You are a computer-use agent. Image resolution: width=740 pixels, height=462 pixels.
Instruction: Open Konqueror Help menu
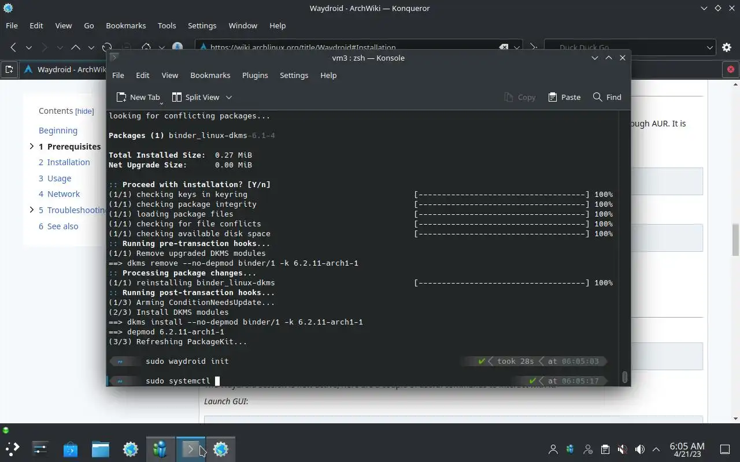pyautogui.click(x=277, y=25)
